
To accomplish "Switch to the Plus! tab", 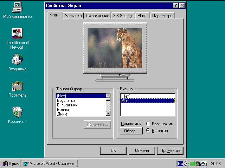I will pos(143,15).
